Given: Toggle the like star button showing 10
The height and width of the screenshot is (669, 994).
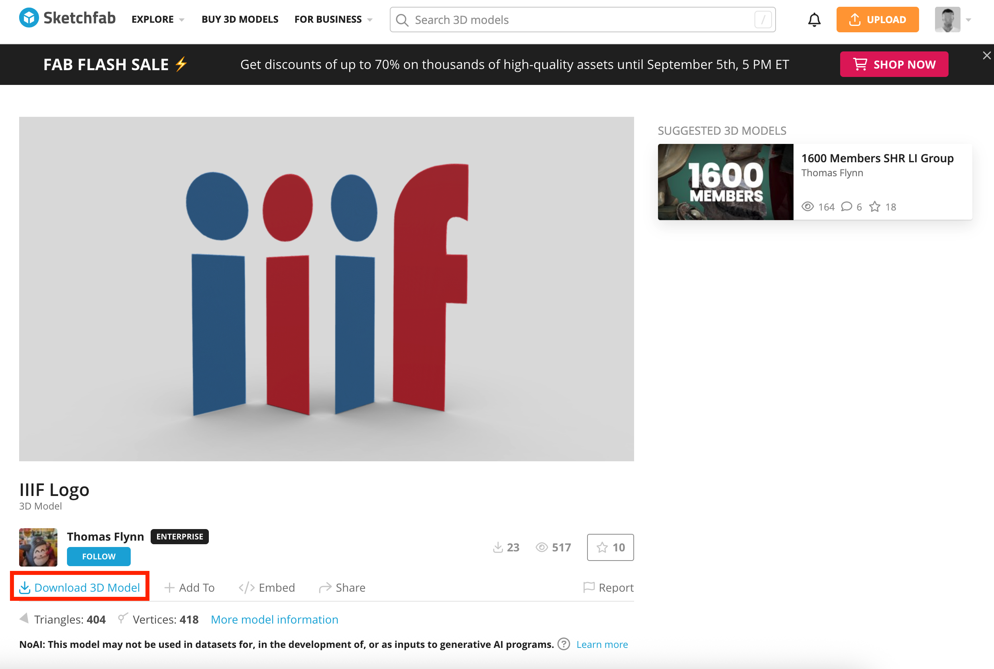Looking at the screenshot, I should click(610, 547).
